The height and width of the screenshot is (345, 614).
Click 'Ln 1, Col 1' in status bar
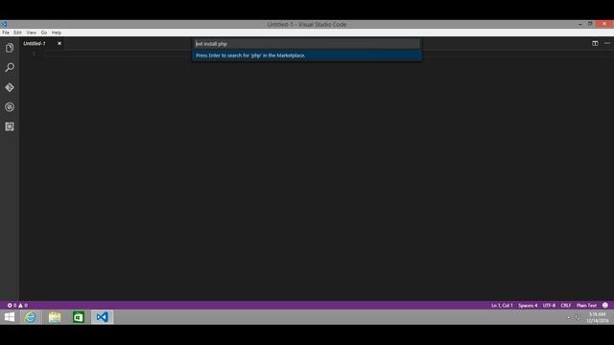click(x=502, y=305)
